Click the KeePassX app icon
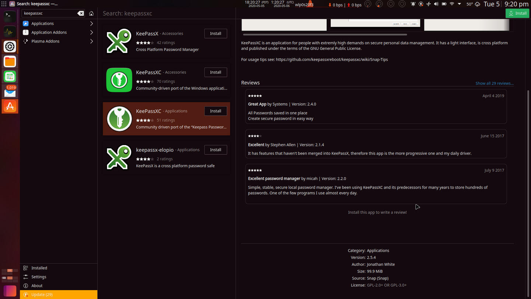The image size is (531, 299). 119,41
